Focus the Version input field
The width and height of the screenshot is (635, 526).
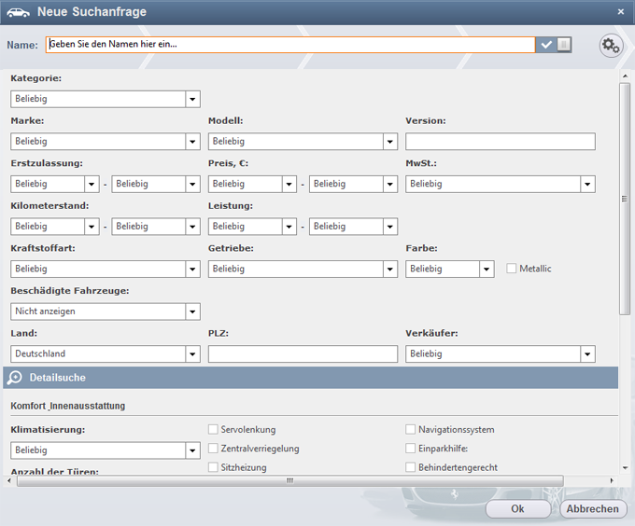pos(500,142)
